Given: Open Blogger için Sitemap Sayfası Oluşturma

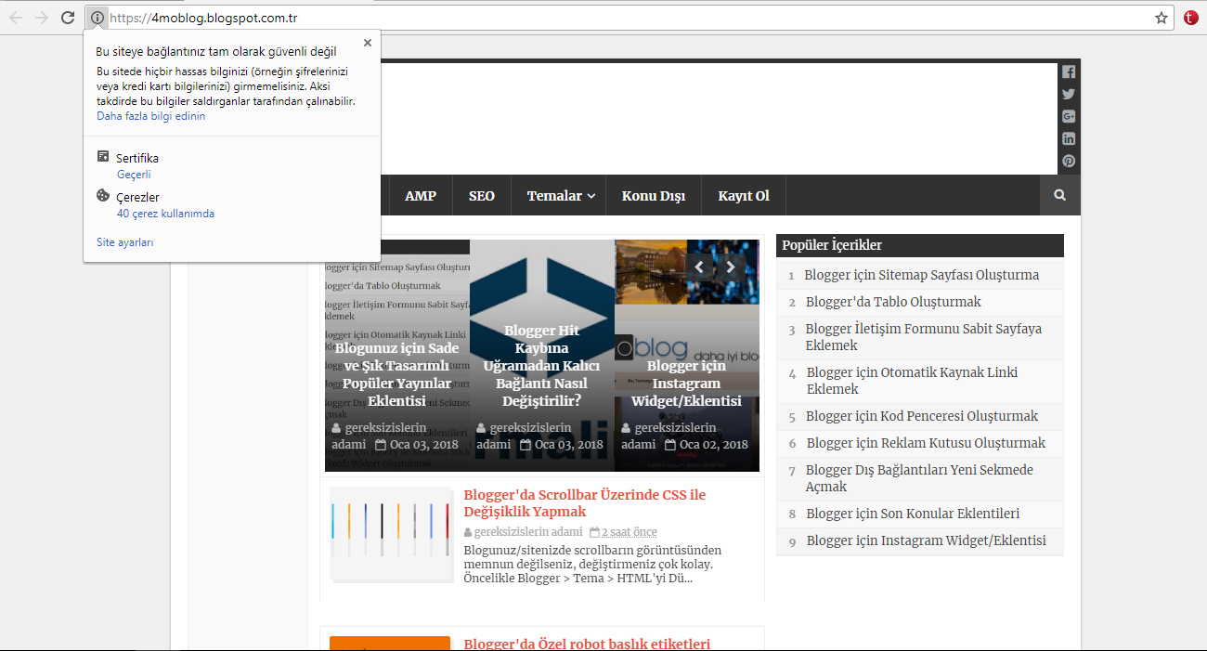Looking at the screenshot, I should 922,275.
